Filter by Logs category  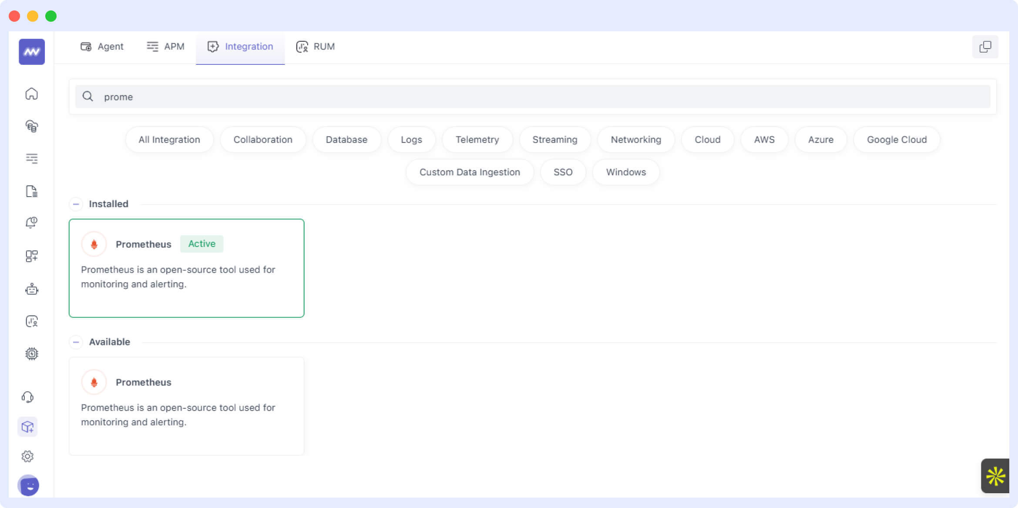411,140
